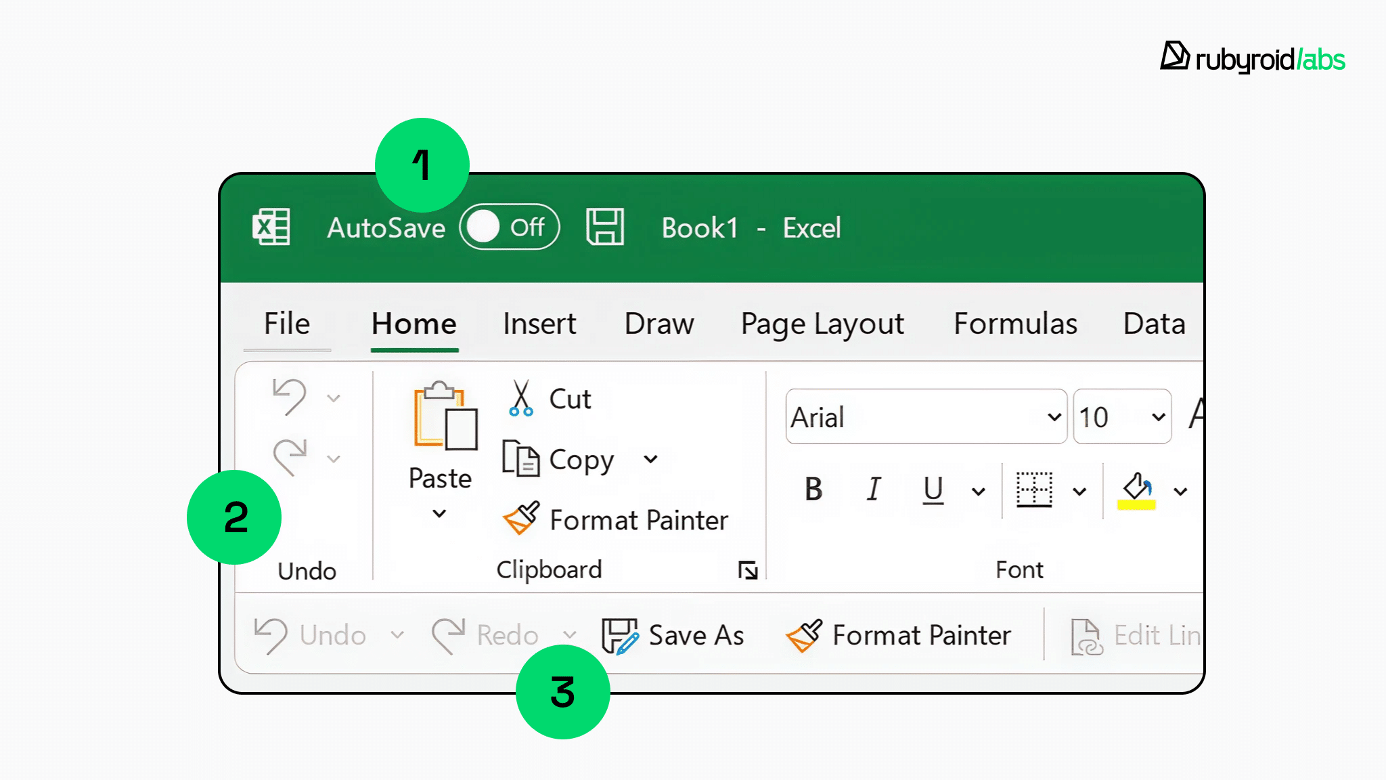Click the ribbon Undo arrow icon
Viewport: 1386px width, 780px height.
[x=290, y=397]
